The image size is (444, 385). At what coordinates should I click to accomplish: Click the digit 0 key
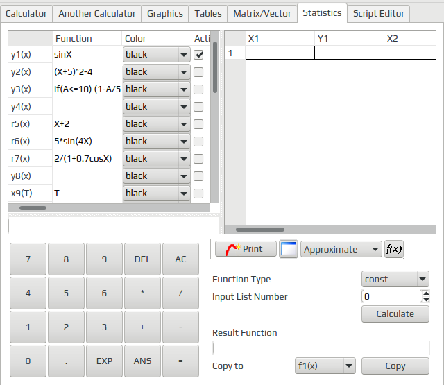coord(28,361)
